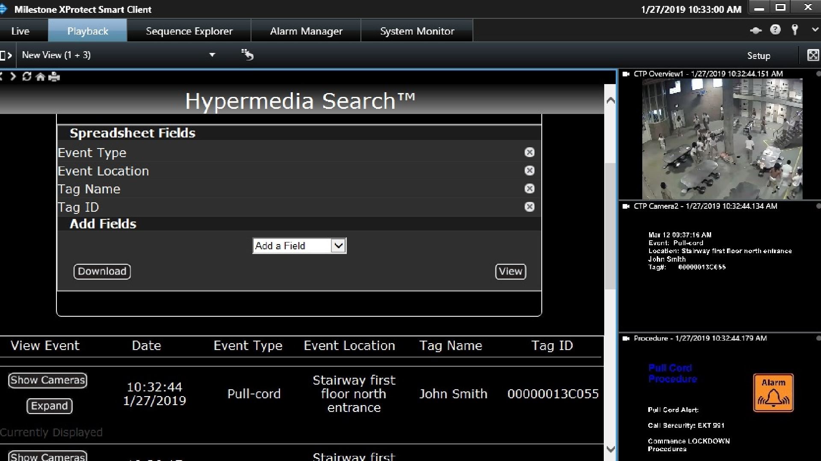
Task: Click the key login icon
Action: point(794,30)
